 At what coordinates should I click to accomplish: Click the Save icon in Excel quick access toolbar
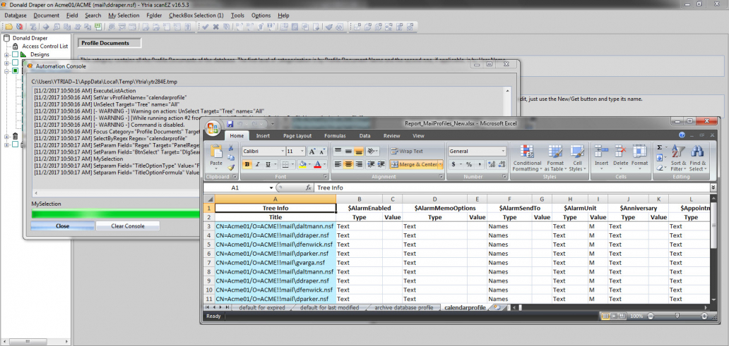pyautogui.click(x=230, y=124)
